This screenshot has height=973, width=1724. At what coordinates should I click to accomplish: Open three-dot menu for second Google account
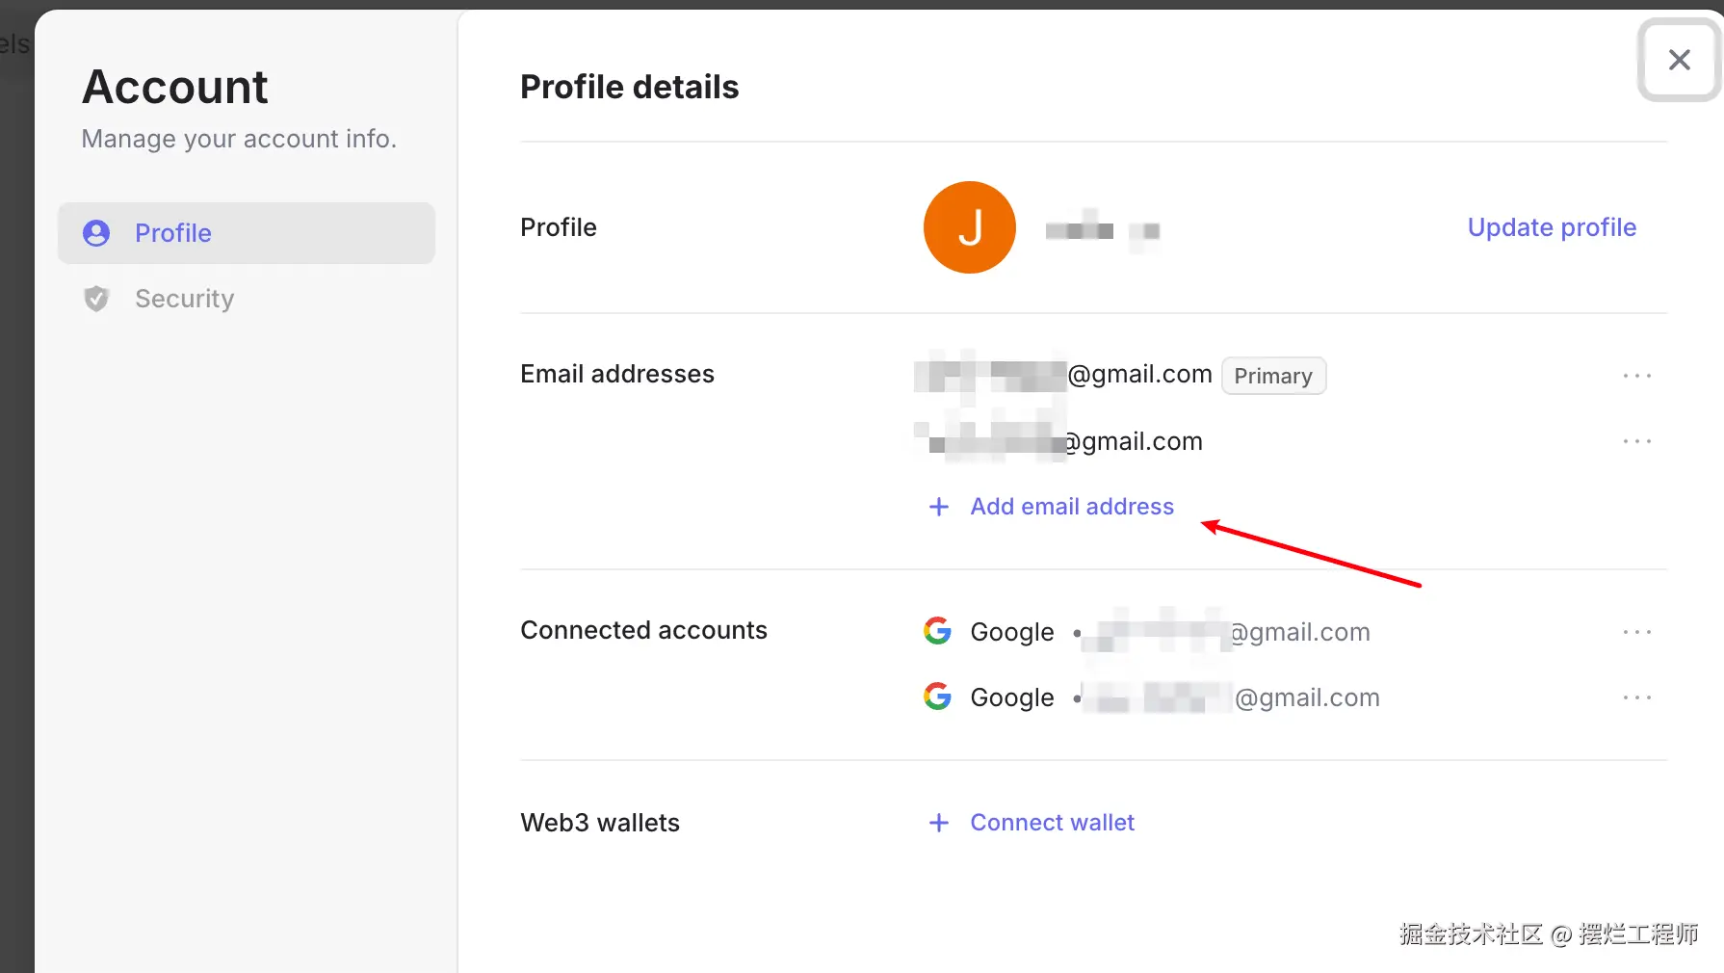point(1636,697)
